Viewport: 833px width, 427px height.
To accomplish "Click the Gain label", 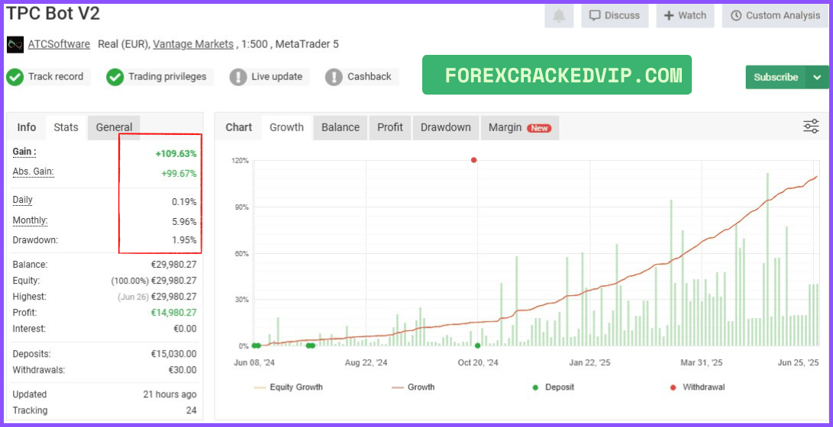I will [x=24, y=152].
